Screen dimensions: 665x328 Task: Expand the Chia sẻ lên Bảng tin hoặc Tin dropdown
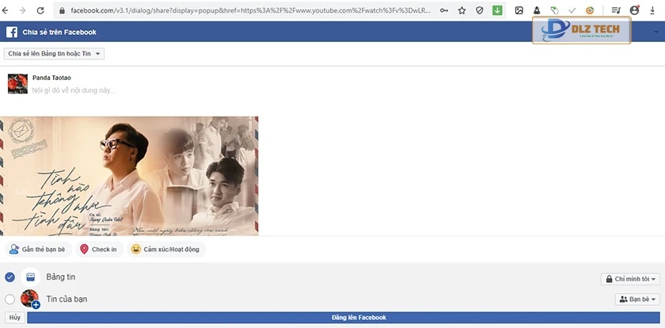click(55, 54)
